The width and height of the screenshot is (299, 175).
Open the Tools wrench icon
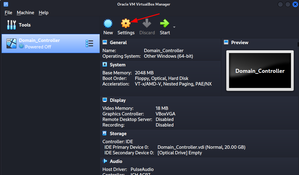point(11,25)
